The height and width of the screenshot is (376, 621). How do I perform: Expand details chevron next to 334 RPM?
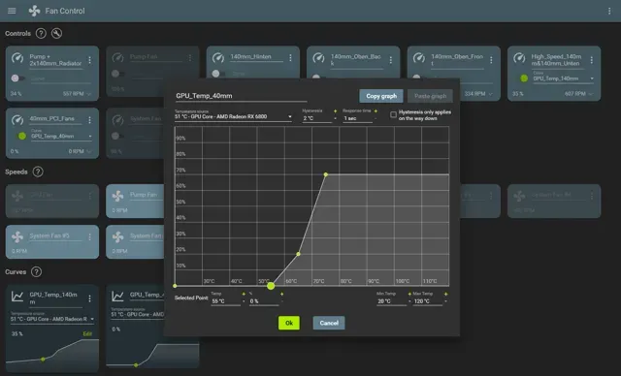pos(490,94)
